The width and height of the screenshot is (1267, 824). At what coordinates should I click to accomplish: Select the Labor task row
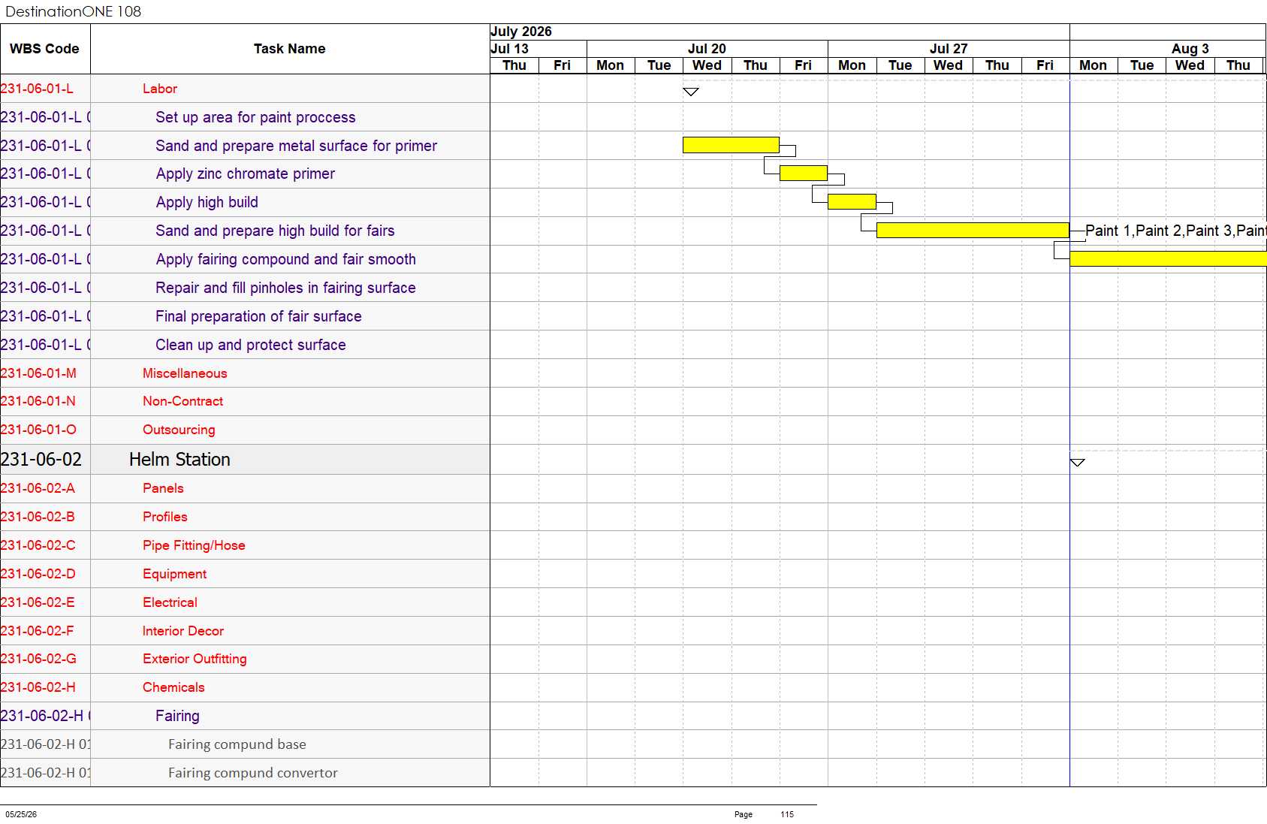pos(245,89)
